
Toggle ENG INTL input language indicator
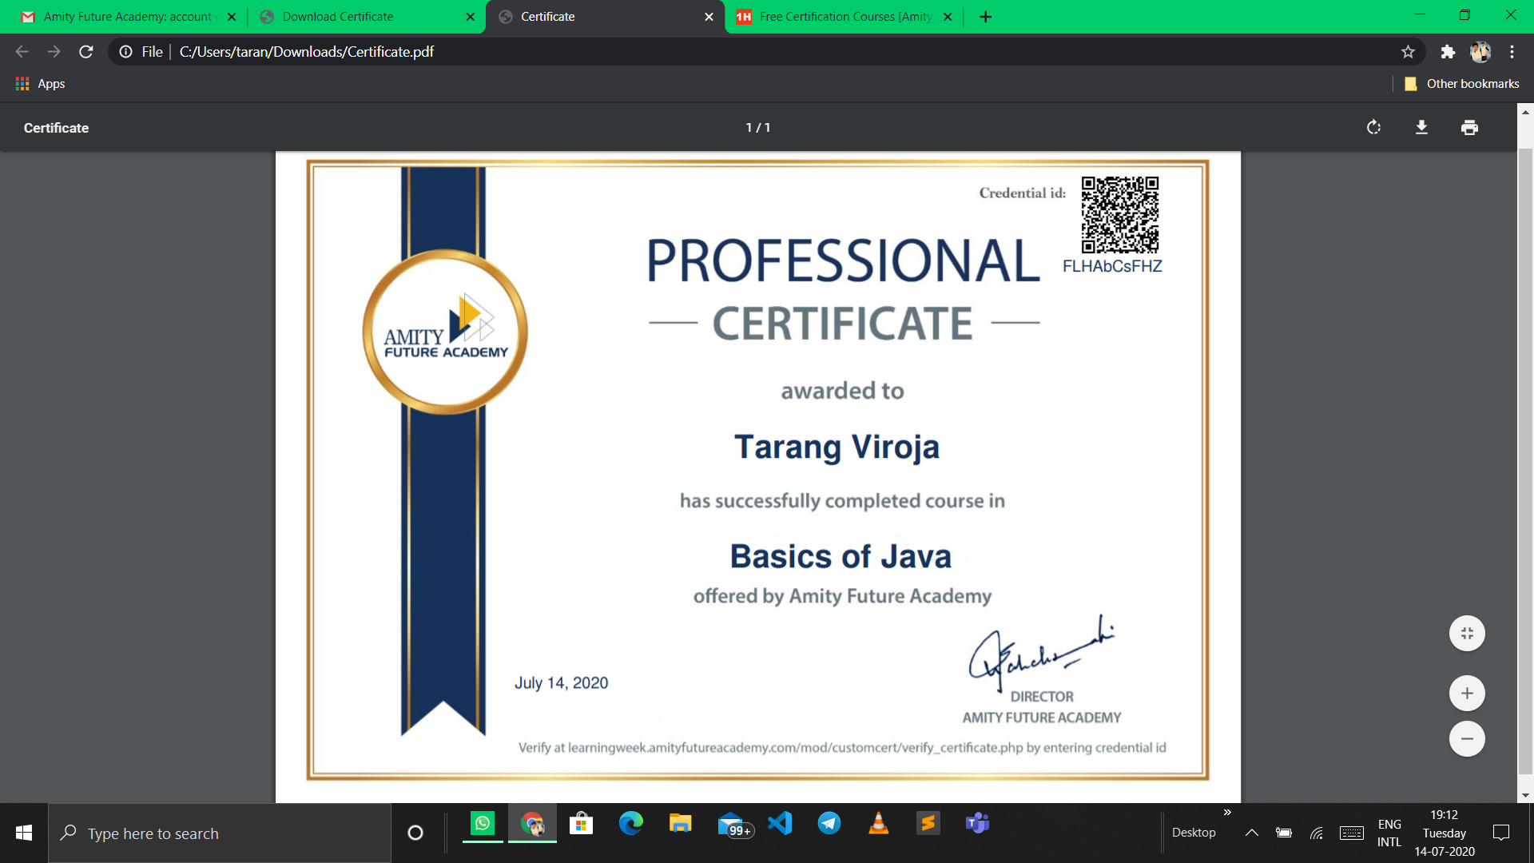coord(1389,833)
